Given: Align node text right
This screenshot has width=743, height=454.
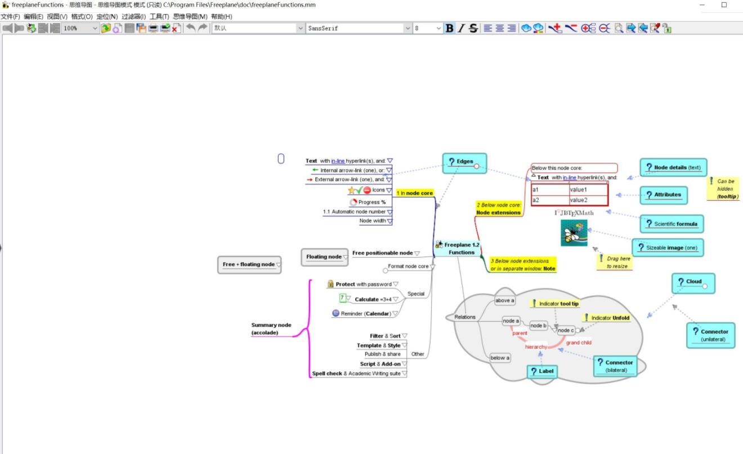Looking at the screenshot, I should 511,28.
